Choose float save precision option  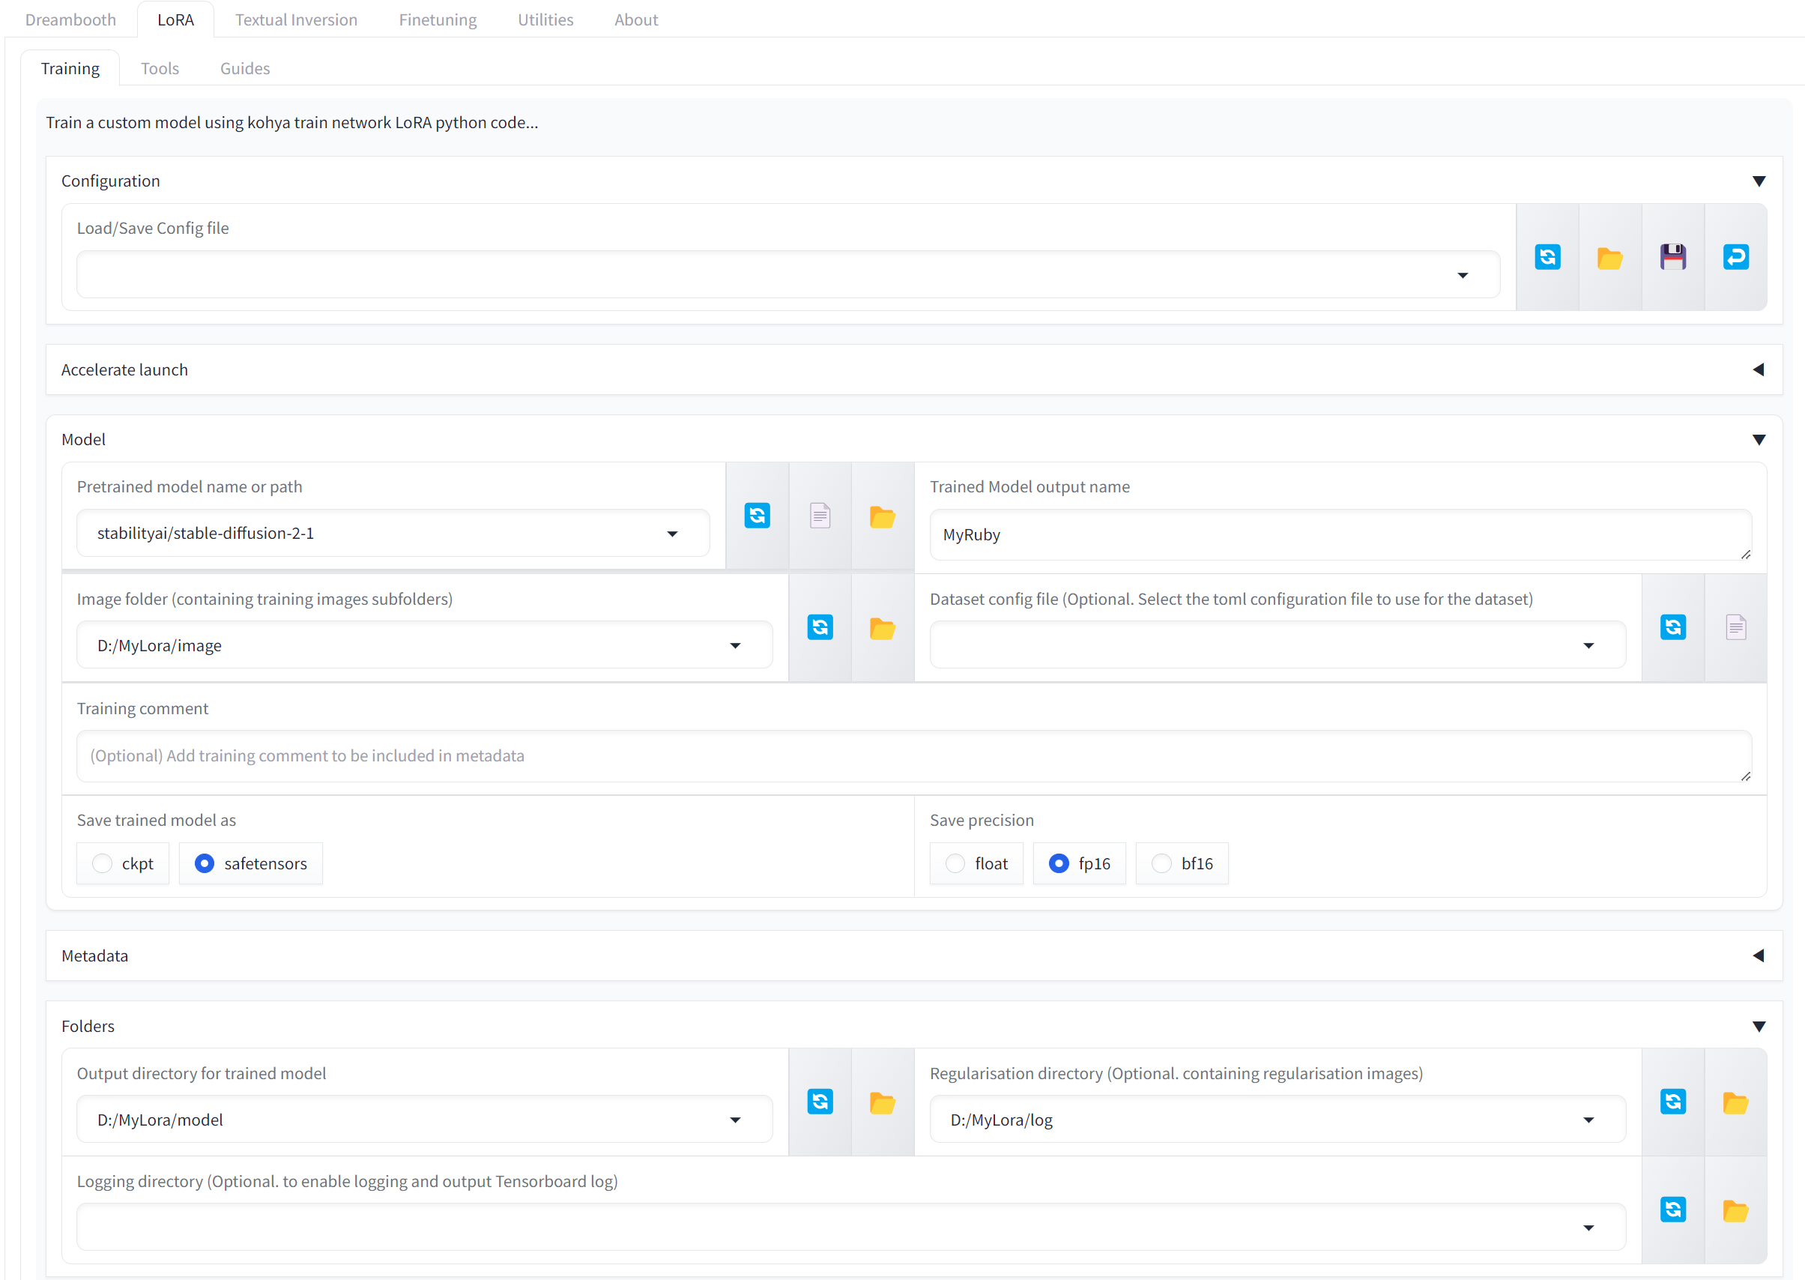[955, 863]
